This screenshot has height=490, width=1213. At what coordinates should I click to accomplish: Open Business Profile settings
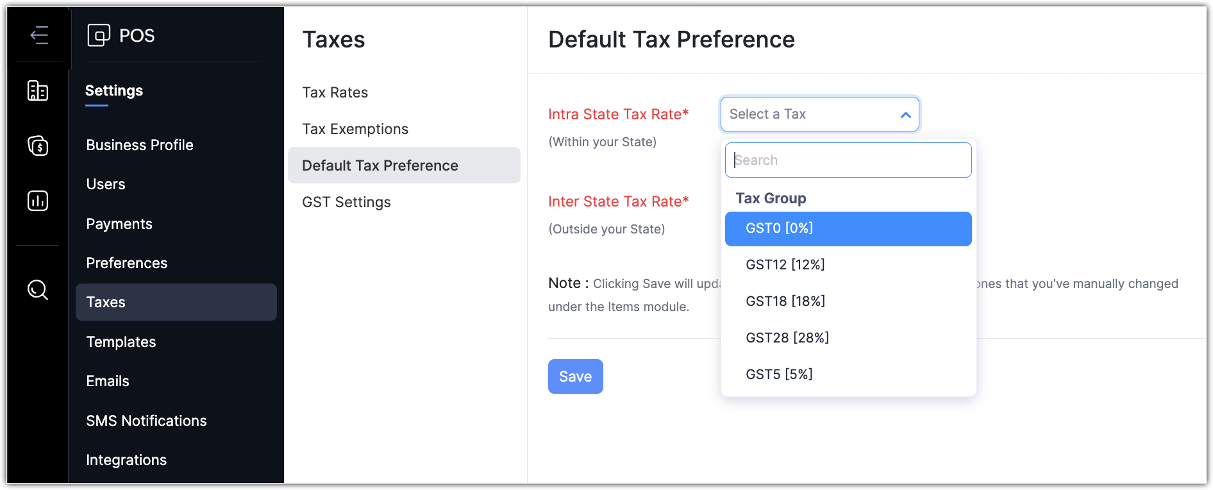(x=140, y=145)
